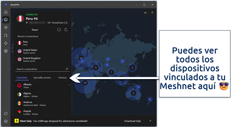The height and width of the screenshot is (127, 231).
Task: Click the ISP: PacketHub S.A. text
Action: pos(58,23)
